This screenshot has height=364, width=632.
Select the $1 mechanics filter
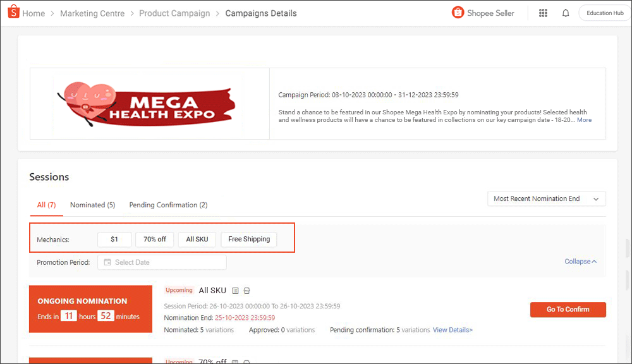tap(114, 239)
